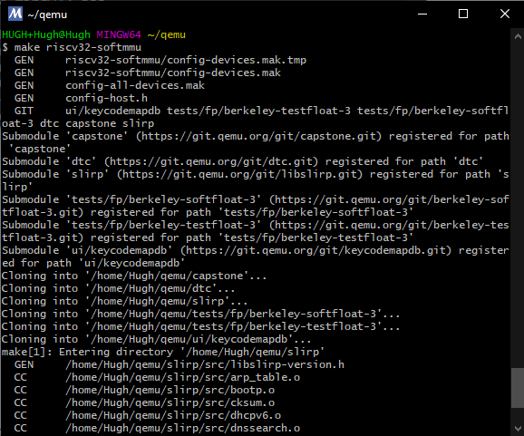Click the scrollbar down arrow

(518, 429)
